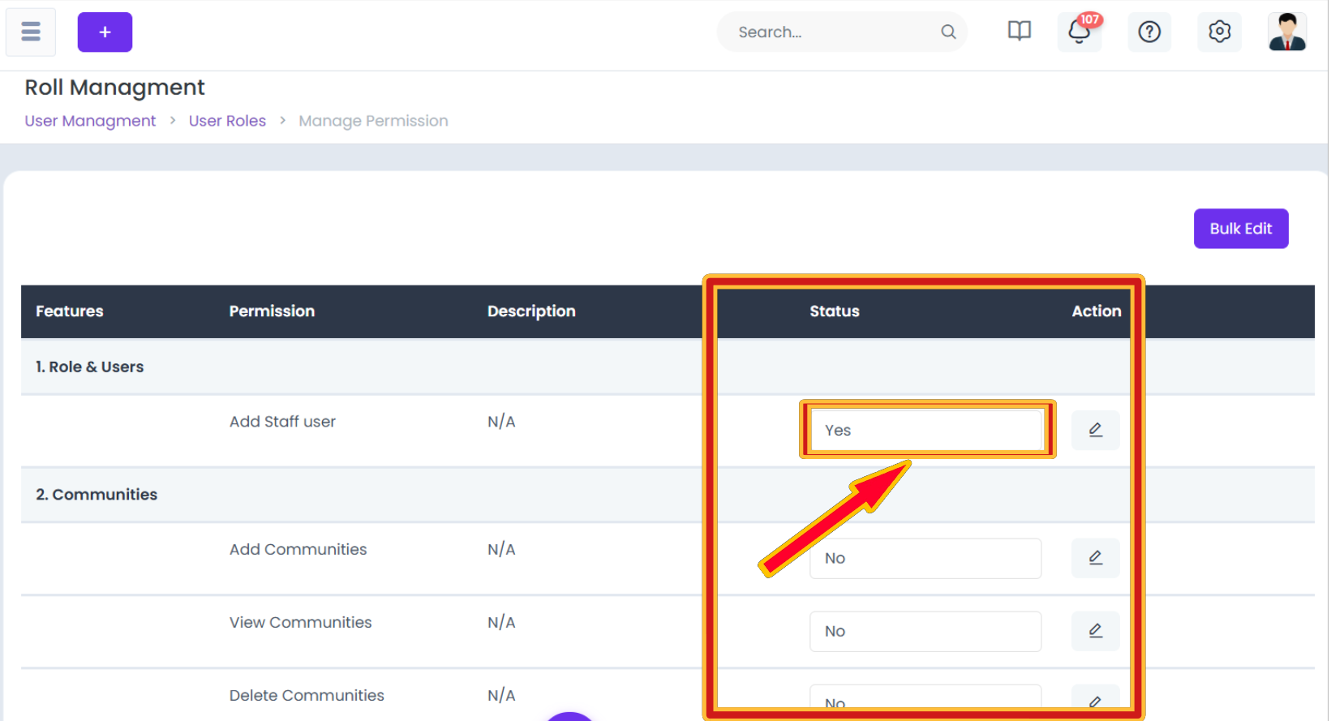
Task: Open the settings gear icon
Action: click(1219, 32)
